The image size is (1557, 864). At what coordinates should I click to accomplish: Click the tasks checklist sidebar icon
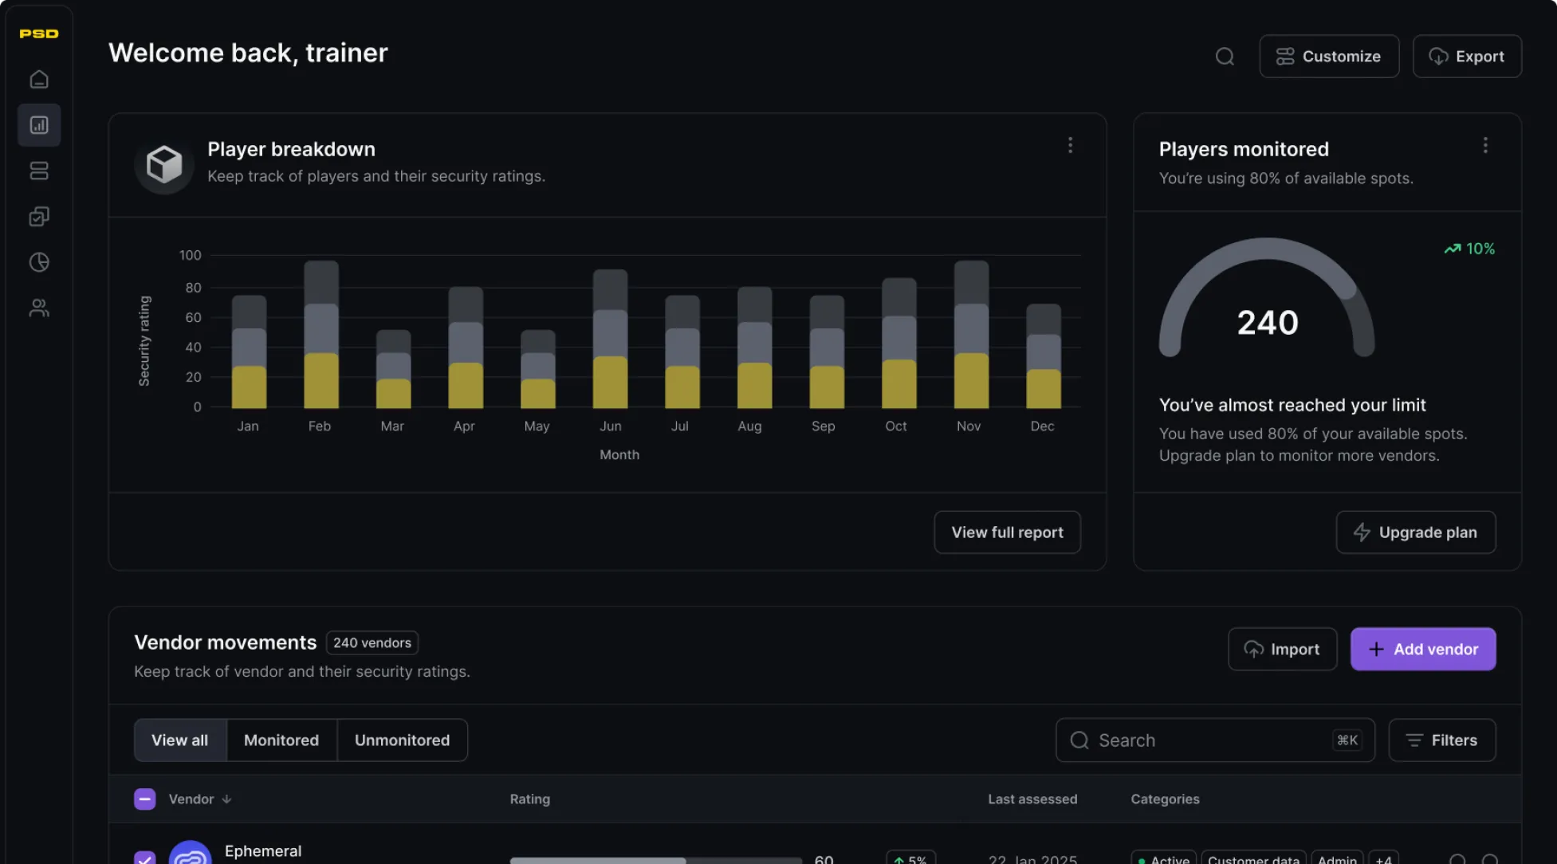tap(38, 216)
